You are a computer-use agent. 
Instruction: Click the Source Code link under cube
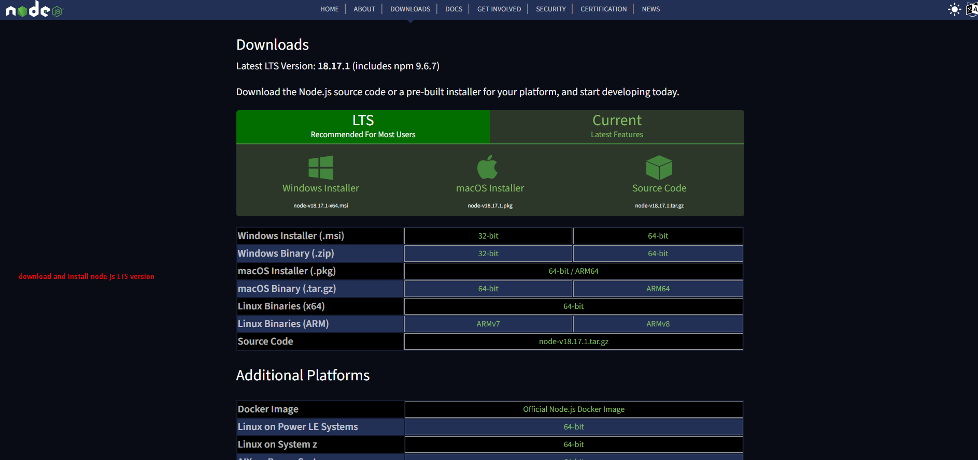pos(659,188)
